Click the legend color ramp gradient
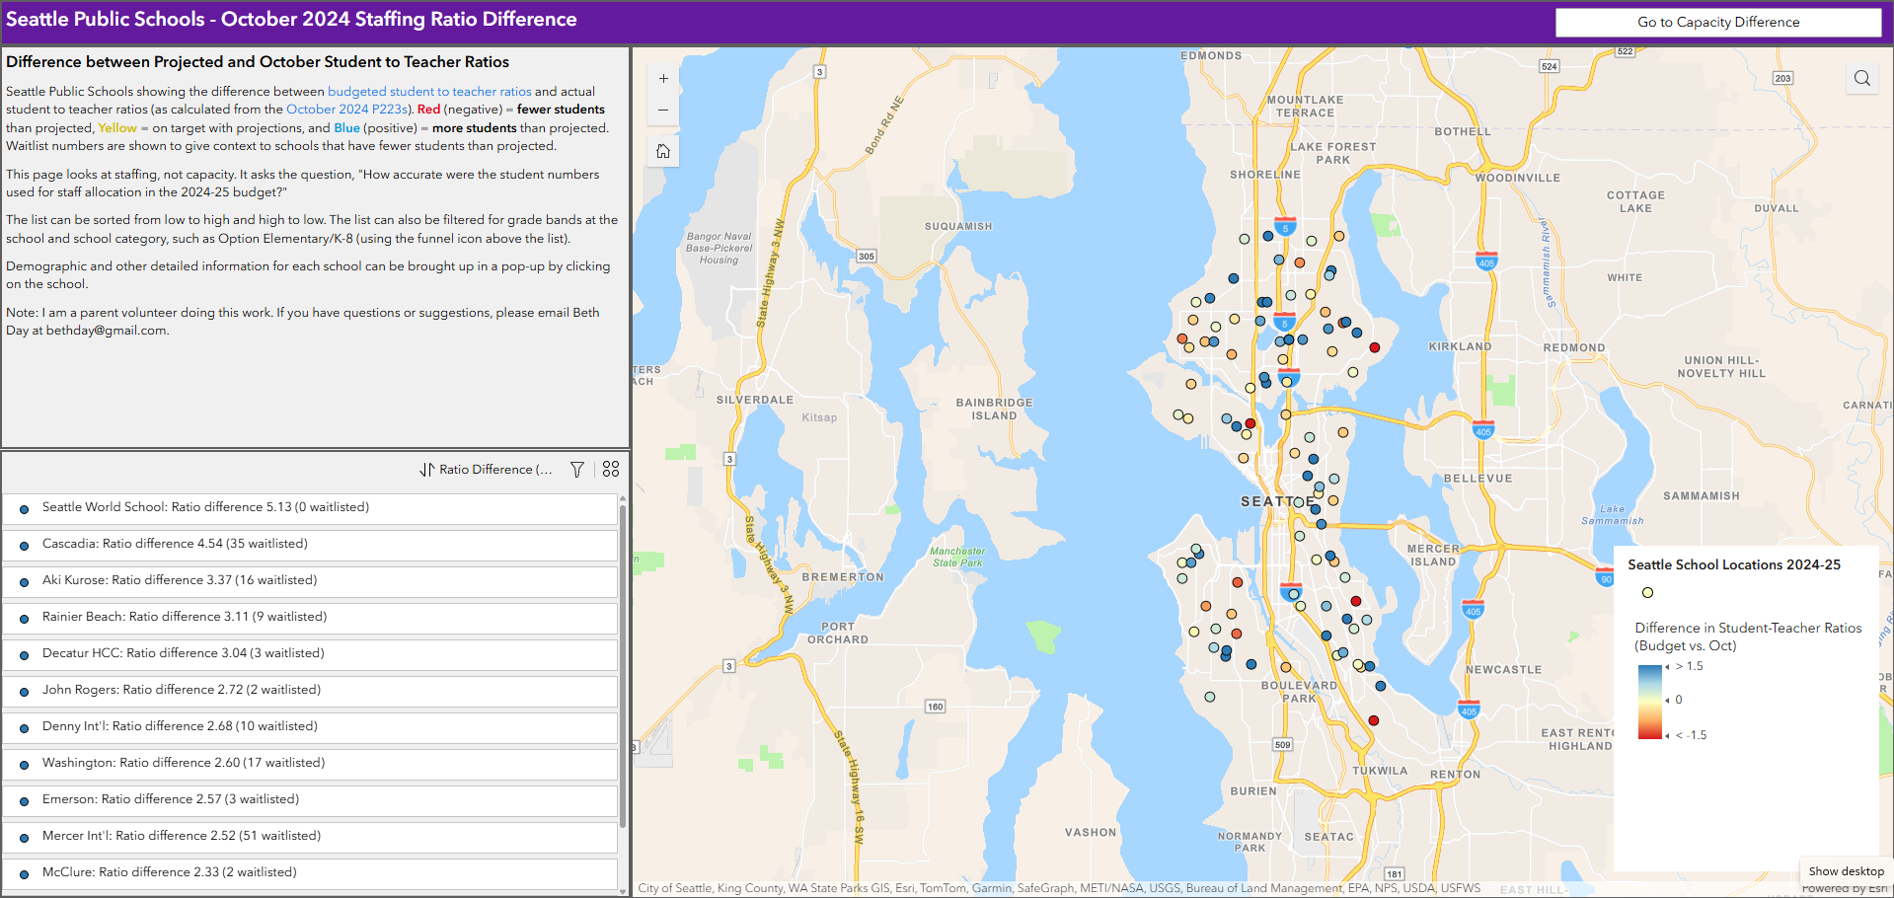The height and width of the screenshot is (898, 1894). pos(1649,702)
